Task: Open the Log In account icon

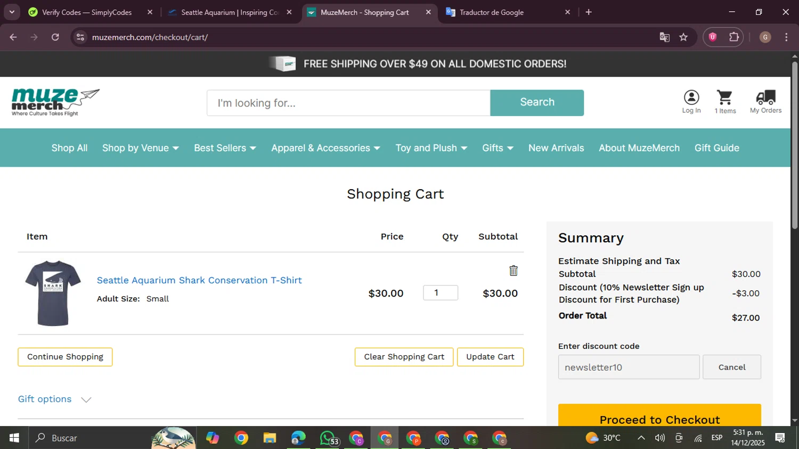Action: (691, 101)
